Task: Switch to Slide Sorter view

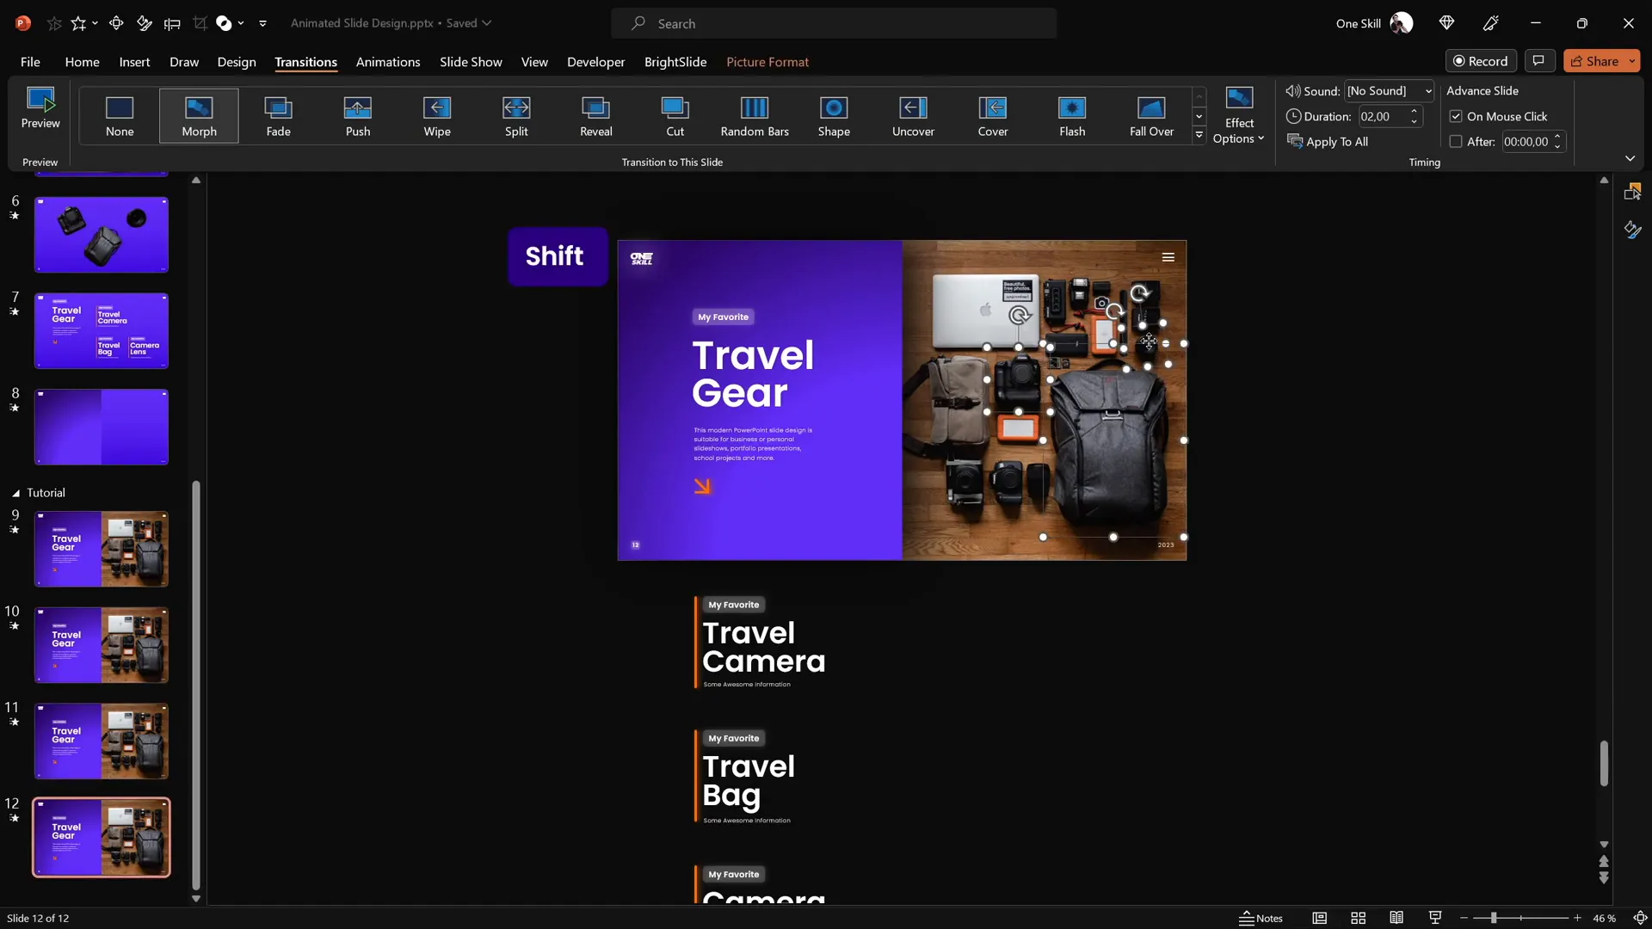Action: click(1358, 918)
